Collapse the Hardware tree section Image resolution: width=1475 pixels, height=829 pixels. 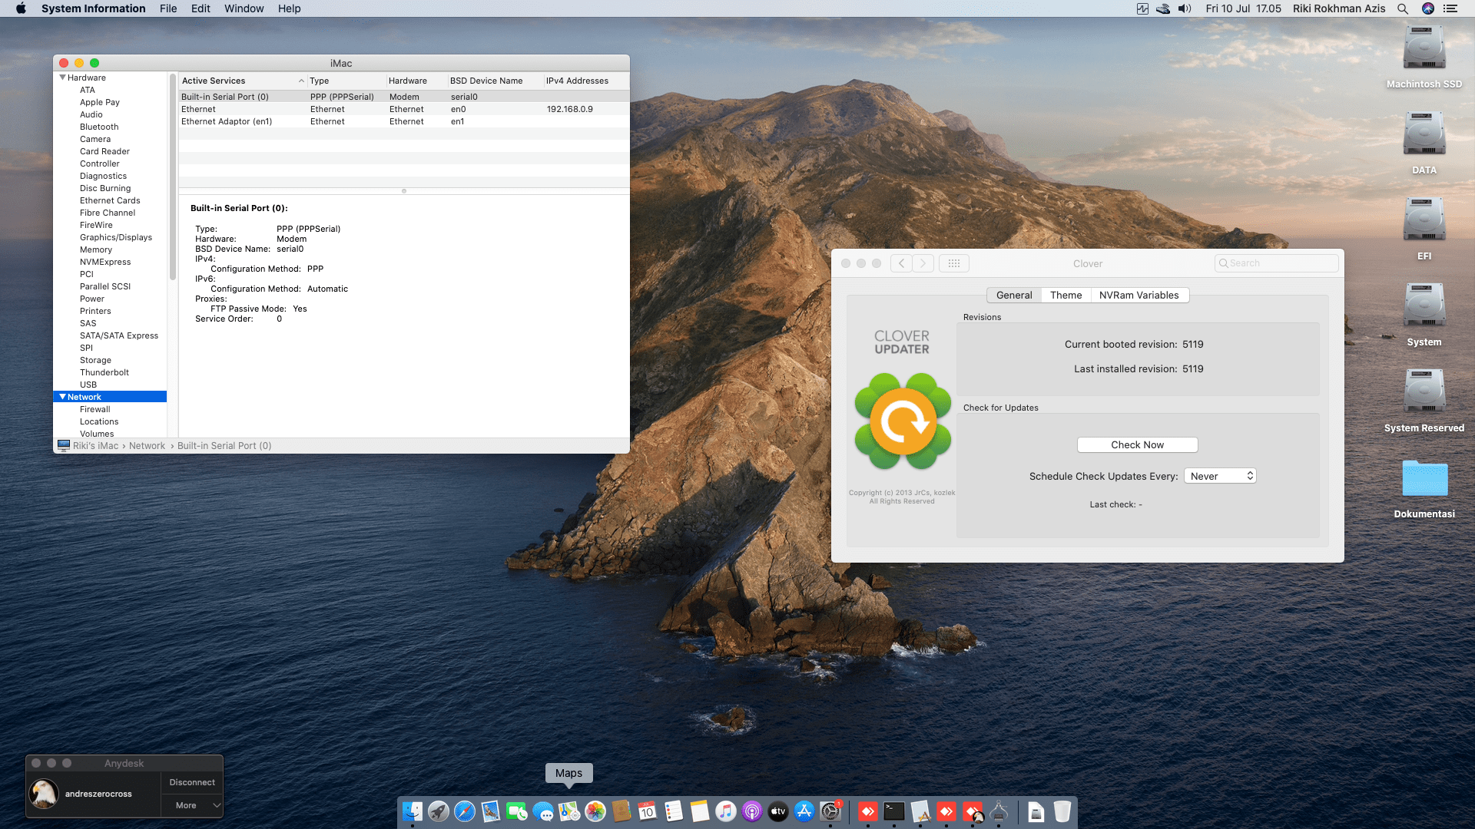(x=62, y=78)
